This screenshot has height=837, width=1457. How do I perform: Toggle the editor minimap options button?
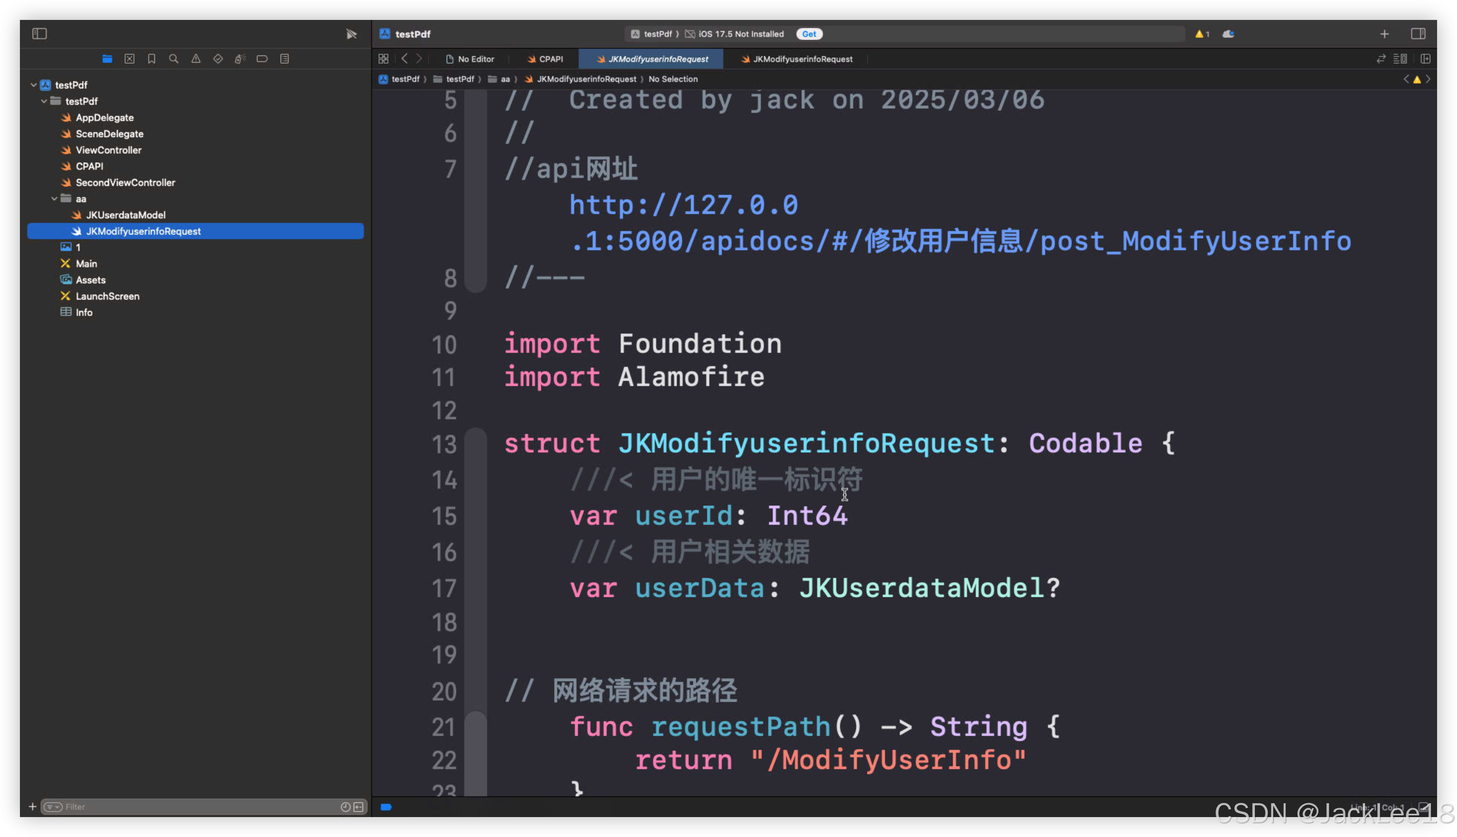tap(1400, 59)
